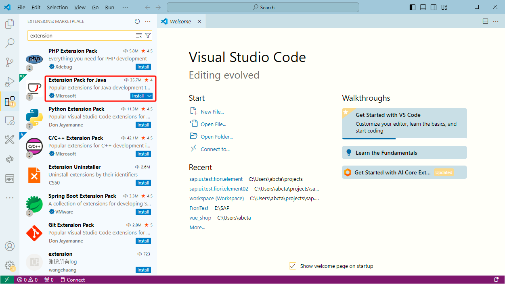The width and height of the screenshot is (505, 284).
Task: Open recent sap.ui.test.fiori.element project
Action: (x=216, y=179)
